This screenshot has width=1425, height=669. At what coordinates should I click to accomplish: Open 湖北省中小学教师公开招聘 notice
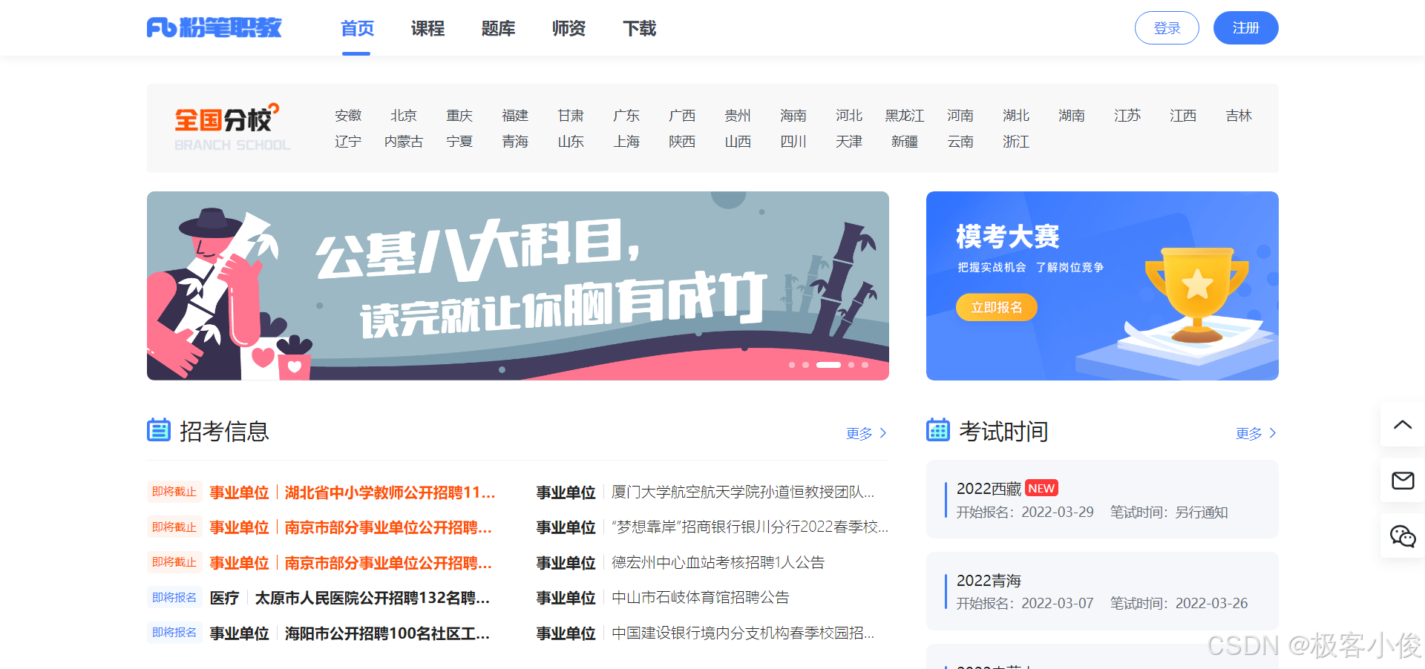click(x=390, y=492)
